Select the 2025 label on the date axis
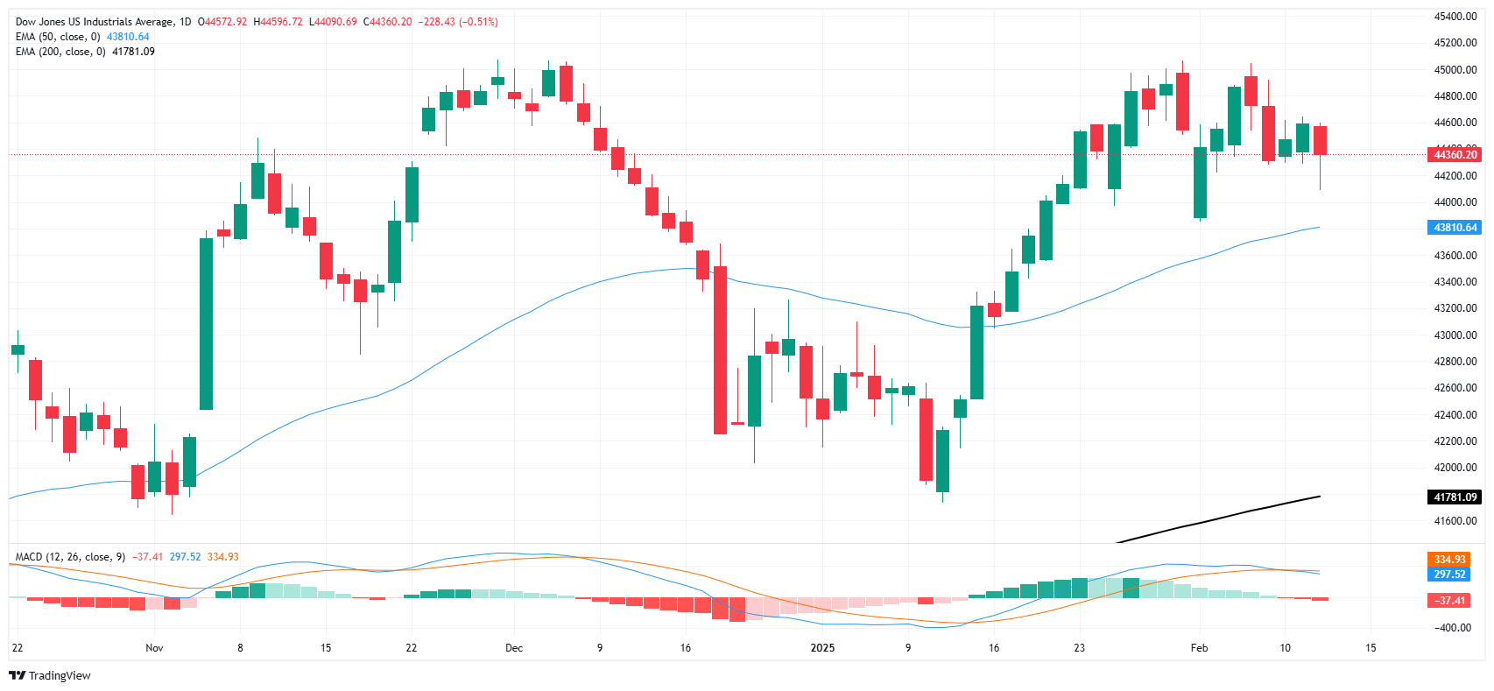Image resolution: width=1494 pixels, height=691 pixels. (x=822, y=648)
